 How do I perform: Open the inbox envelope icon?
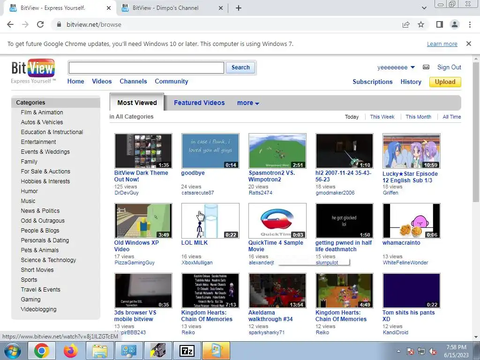click(x=426, y=67)
